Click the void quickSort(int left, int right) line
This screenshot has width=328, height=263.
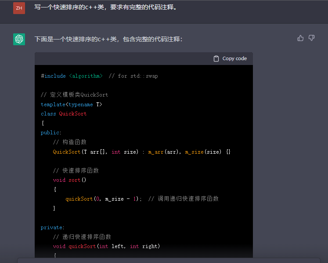(x=106, y=246)
